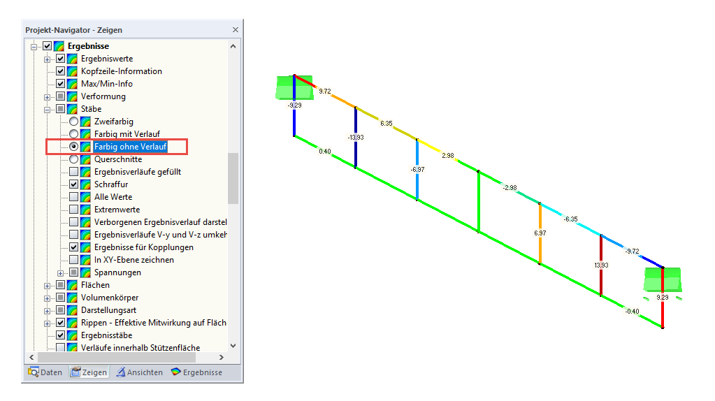Open the Ergebnisse navigator tab
The image size is (715, 401).
196,372
